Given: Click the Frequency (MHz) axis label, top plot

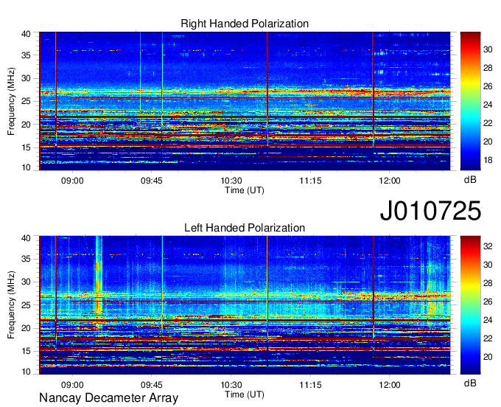Looking at the screenshot, I should pos(11,101).
